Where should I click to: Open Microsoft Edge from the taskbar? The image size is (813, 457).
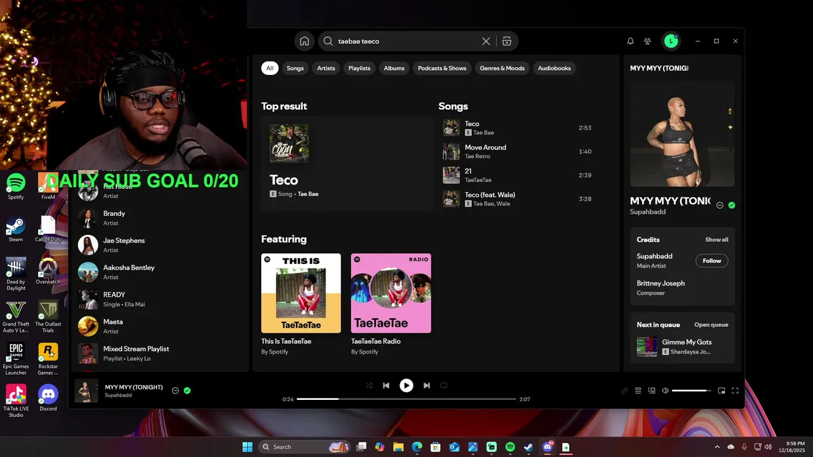[417, 447]
